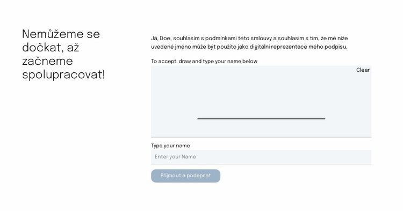
Task: Click inside the signature drawing canvas
Action: point(261,101)
